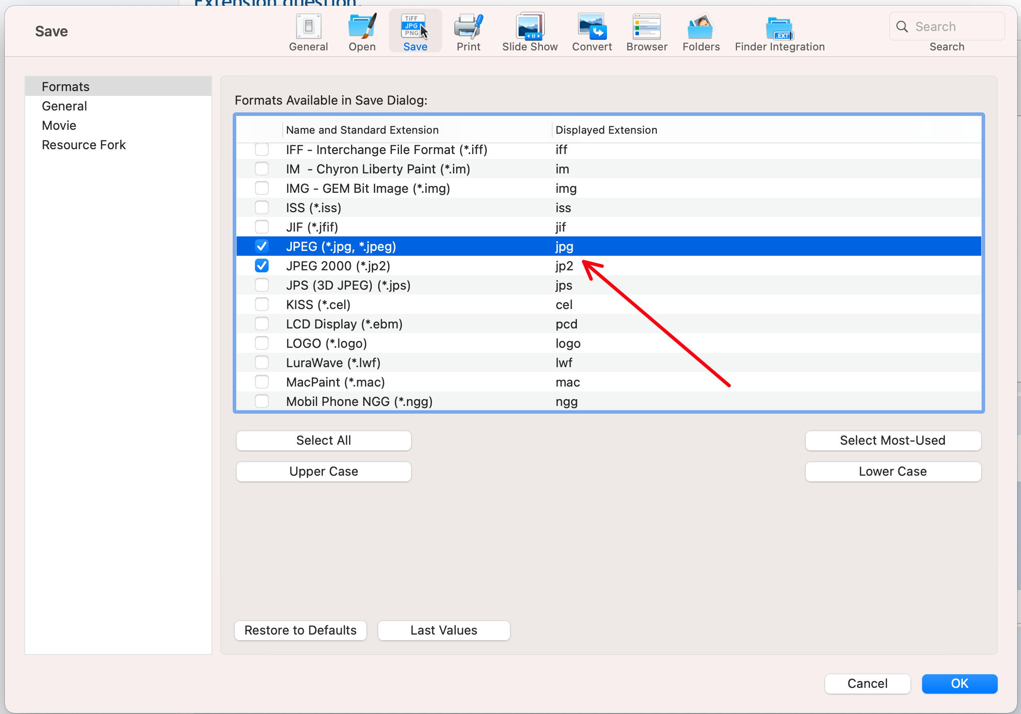
Task: Click the iff displayed extension cell
Action: click(x=561, y=150)
